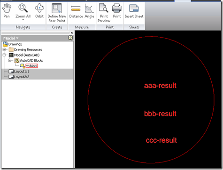This screenshot has width=223, height=170.
Task: Expand the Drawing Resources folder
Action: [x=4, y=49]
